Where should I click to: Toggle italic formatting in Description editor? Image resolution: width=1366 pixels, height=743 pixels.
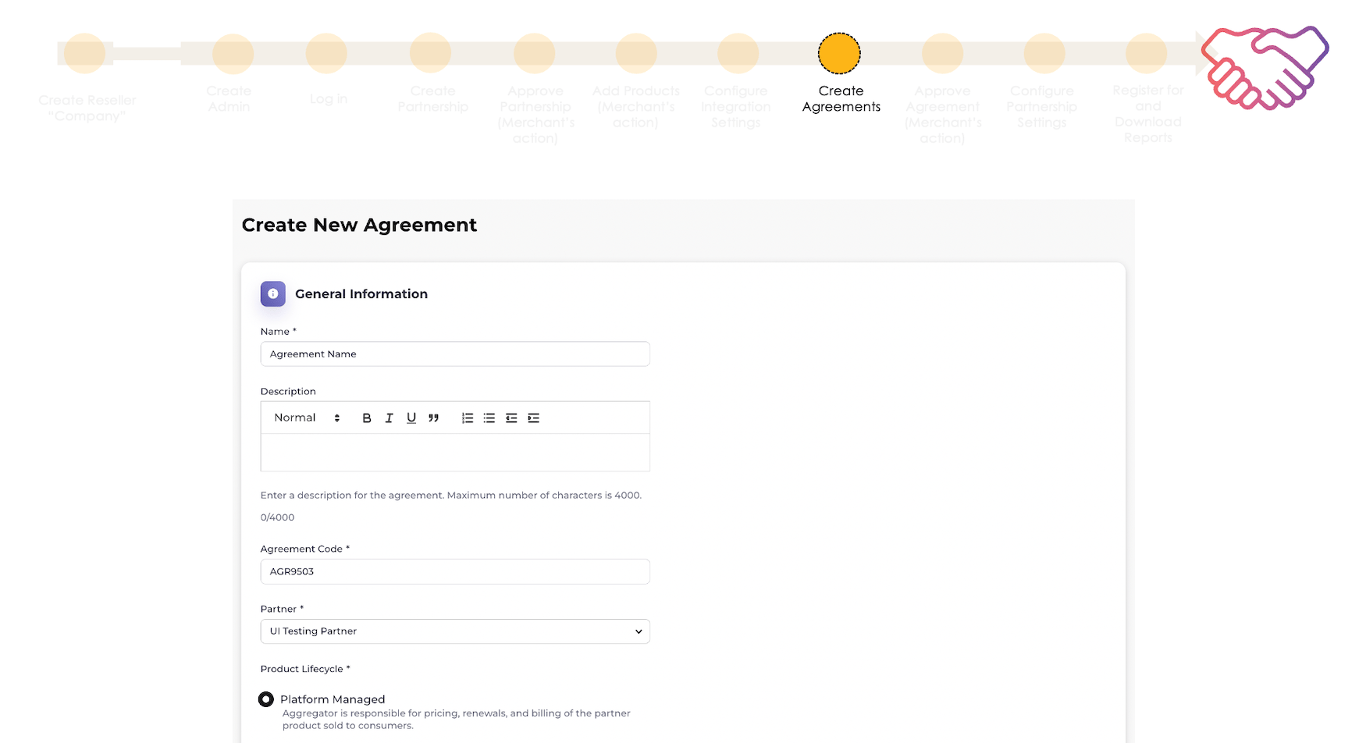click(x=389, y=418)
